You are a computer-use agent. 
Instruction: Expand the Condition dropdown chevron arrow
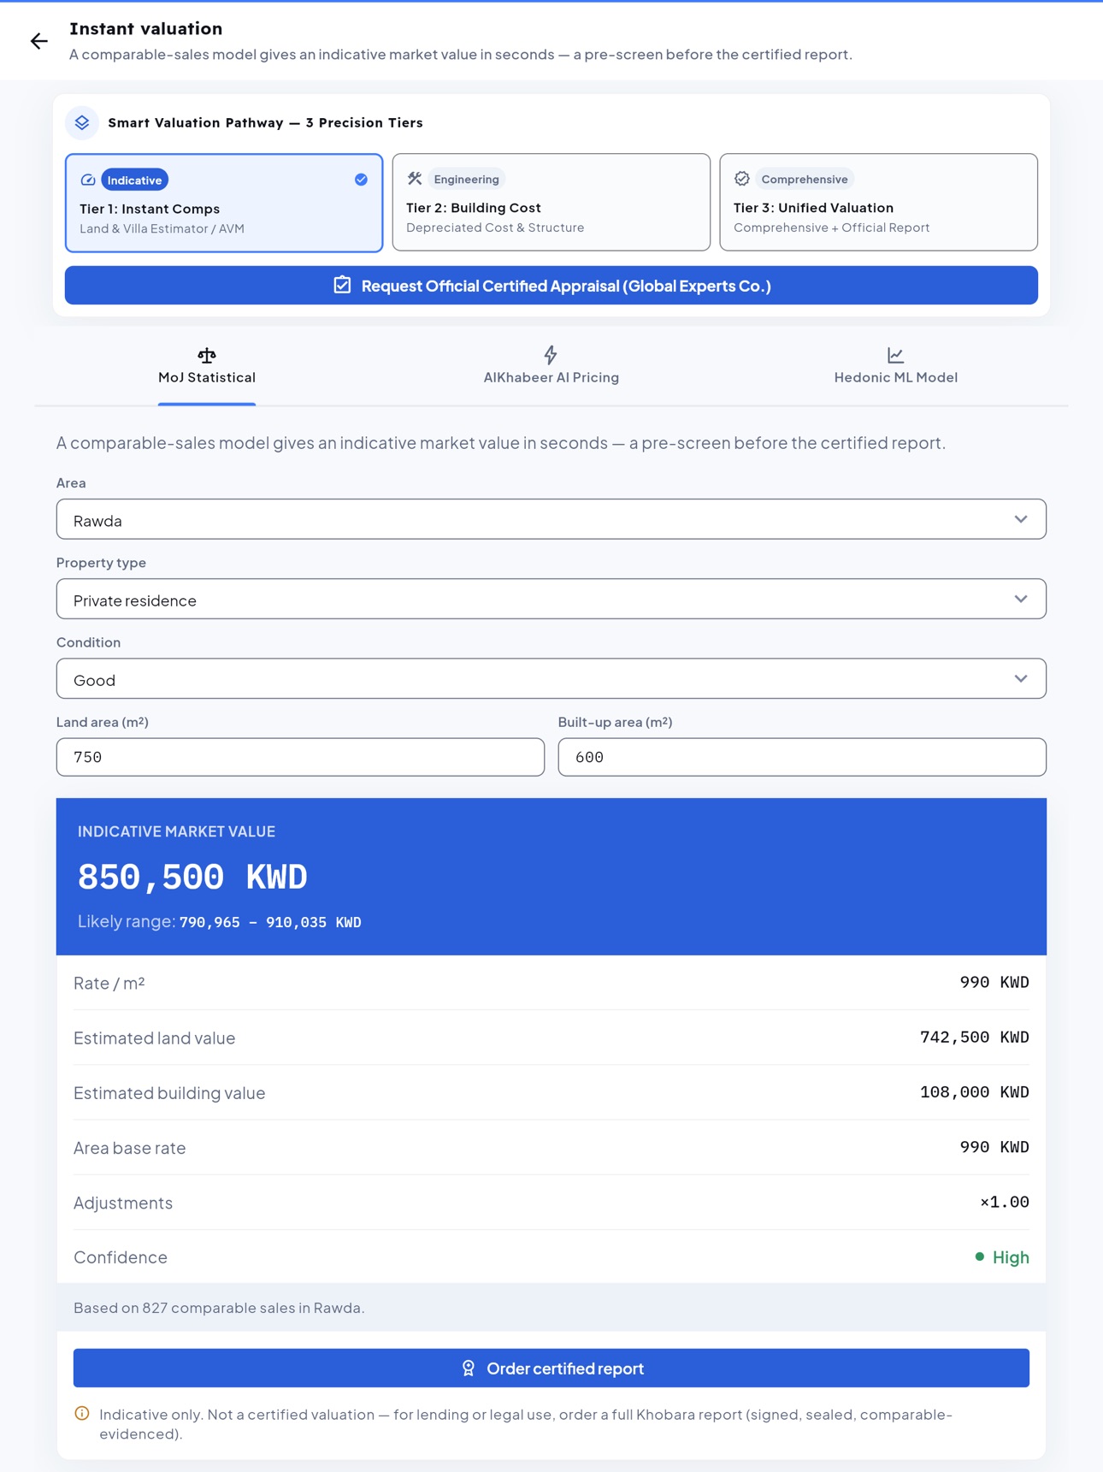[x=1021, y=678]
